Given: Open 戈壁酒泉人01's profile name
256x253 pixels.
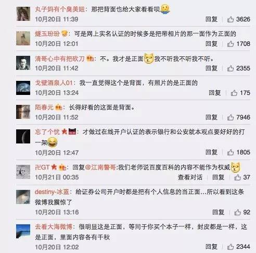Looking at the screenshot, I should (x=54, y=83).
